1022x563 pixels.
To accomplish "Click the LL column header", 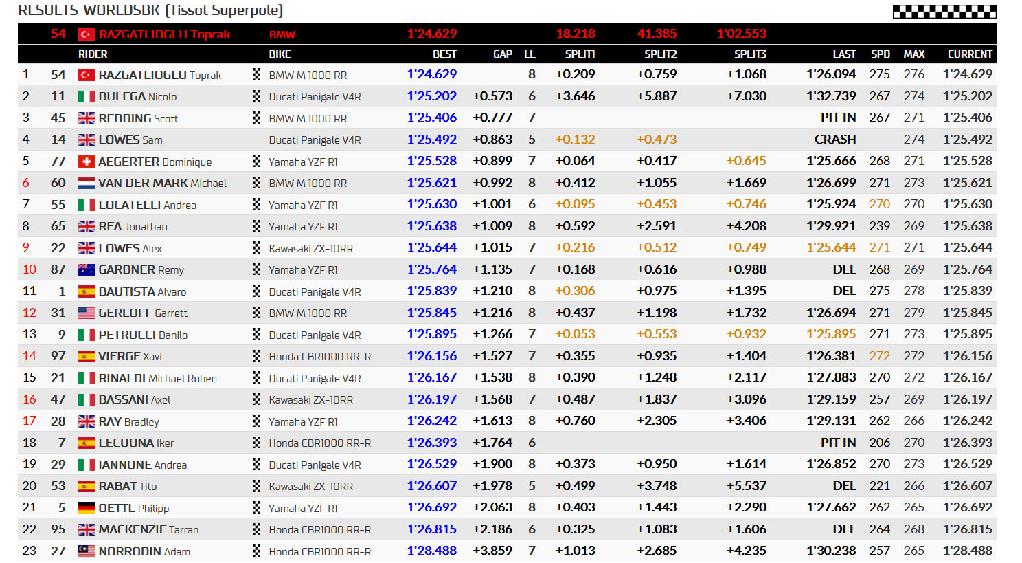I will (x=530, y=54).
